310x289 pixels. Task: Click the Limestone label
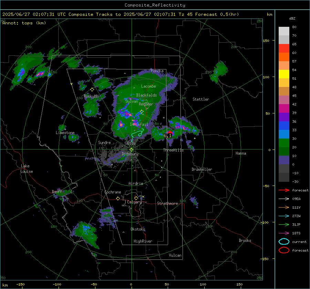pyautogui.click(x=65, y=133)
